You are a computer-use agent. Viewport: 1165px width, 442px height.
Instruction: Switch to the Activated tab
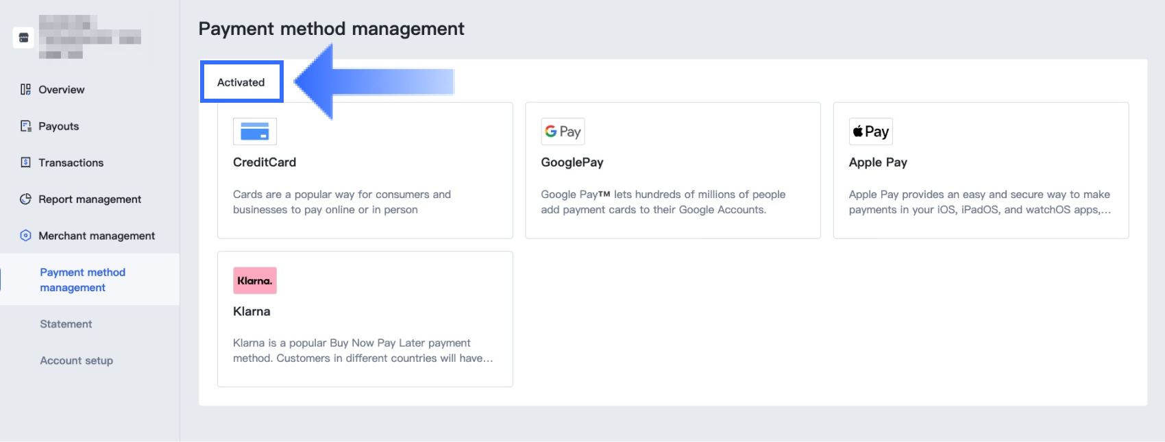tap(241, 82)
